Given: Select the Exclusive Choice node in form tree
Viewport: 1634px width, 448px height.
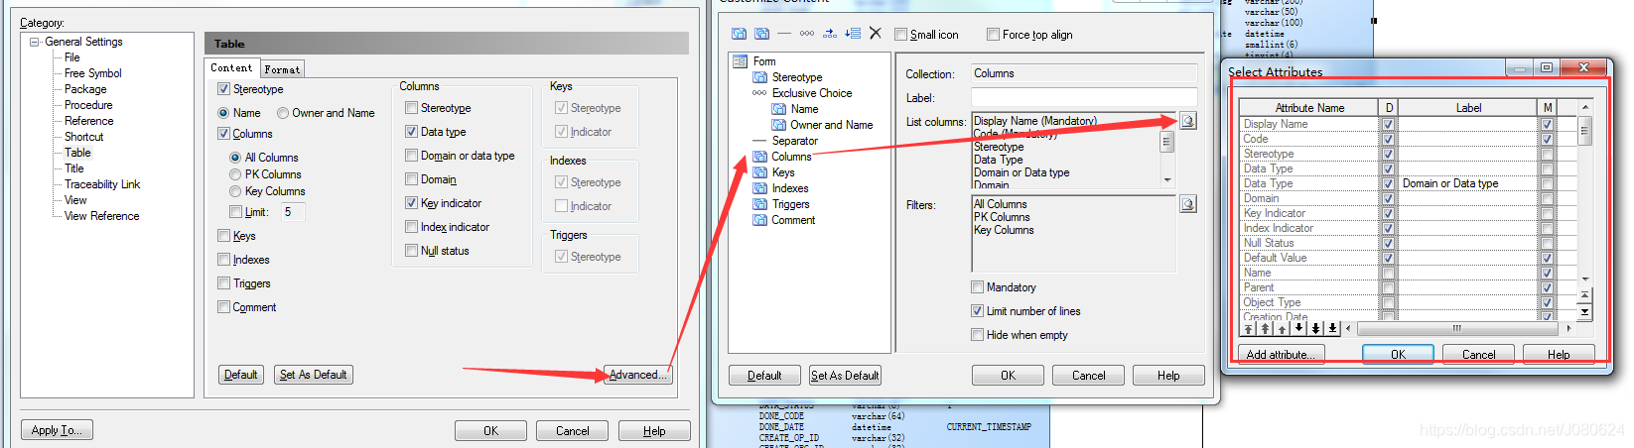Looking at the screenshot, I should (811, 93).
